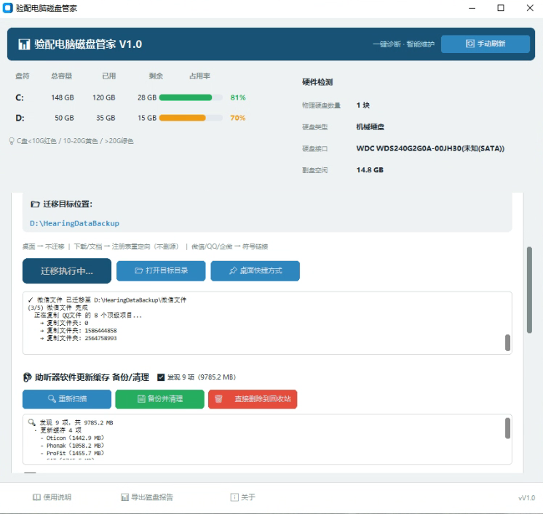
Task: Click the WDC WDS240G2G0A disk model text
Action: pos(430,148)
